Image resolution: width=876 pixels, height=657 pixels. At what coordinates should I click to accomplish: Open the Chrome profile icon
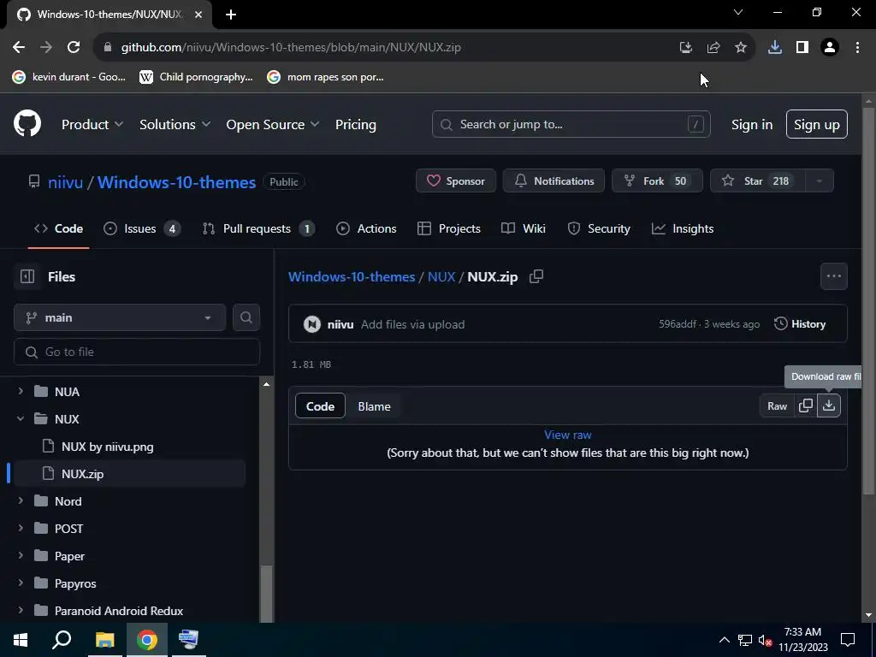pos(830,48)
